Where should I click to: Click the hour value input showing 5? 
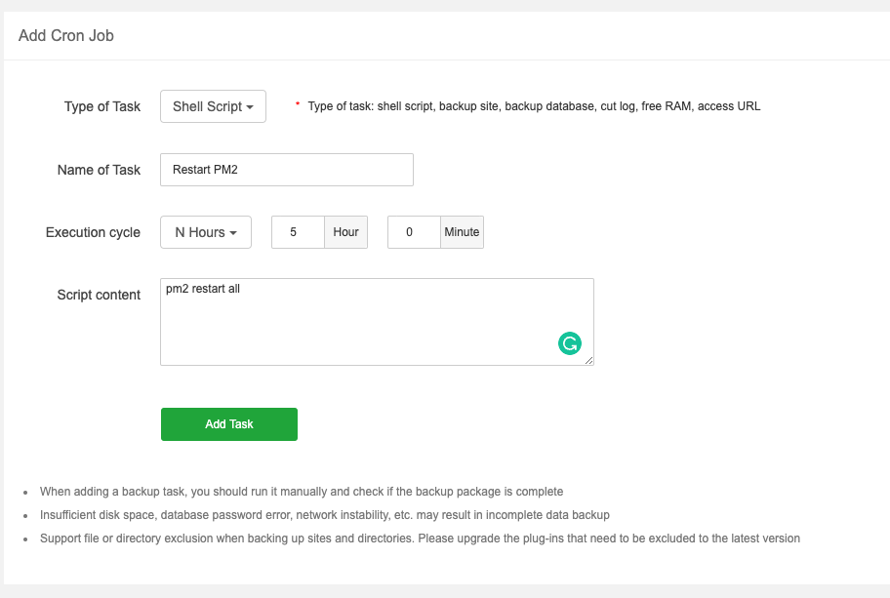tap(298, 232)
